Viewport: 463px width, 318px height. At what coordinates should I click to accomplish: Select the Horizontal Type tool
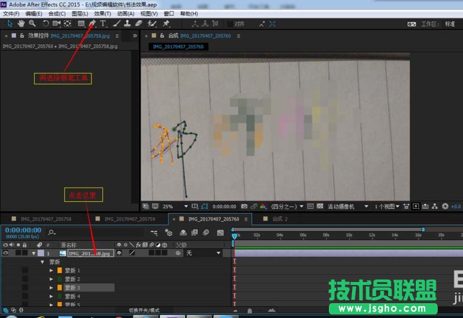click(103, 24)
